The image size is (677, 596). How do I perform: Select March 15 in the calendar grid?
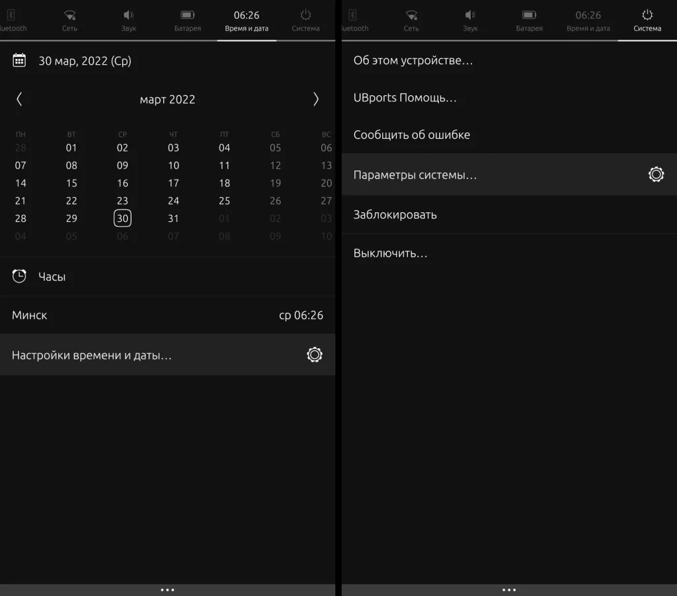point(71,183)
